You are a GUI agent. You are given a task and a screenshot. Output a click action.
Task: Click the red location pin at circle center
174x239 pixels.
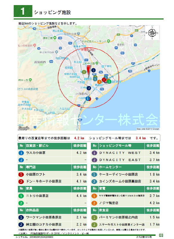click(88, 71)
